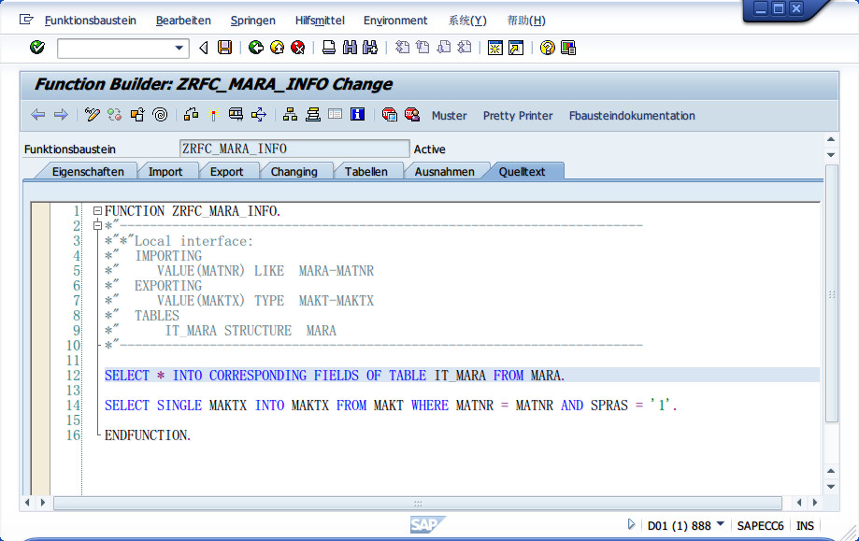Click the Next Page icon
The image size is (859, 541).
click(x=444, y=48)
